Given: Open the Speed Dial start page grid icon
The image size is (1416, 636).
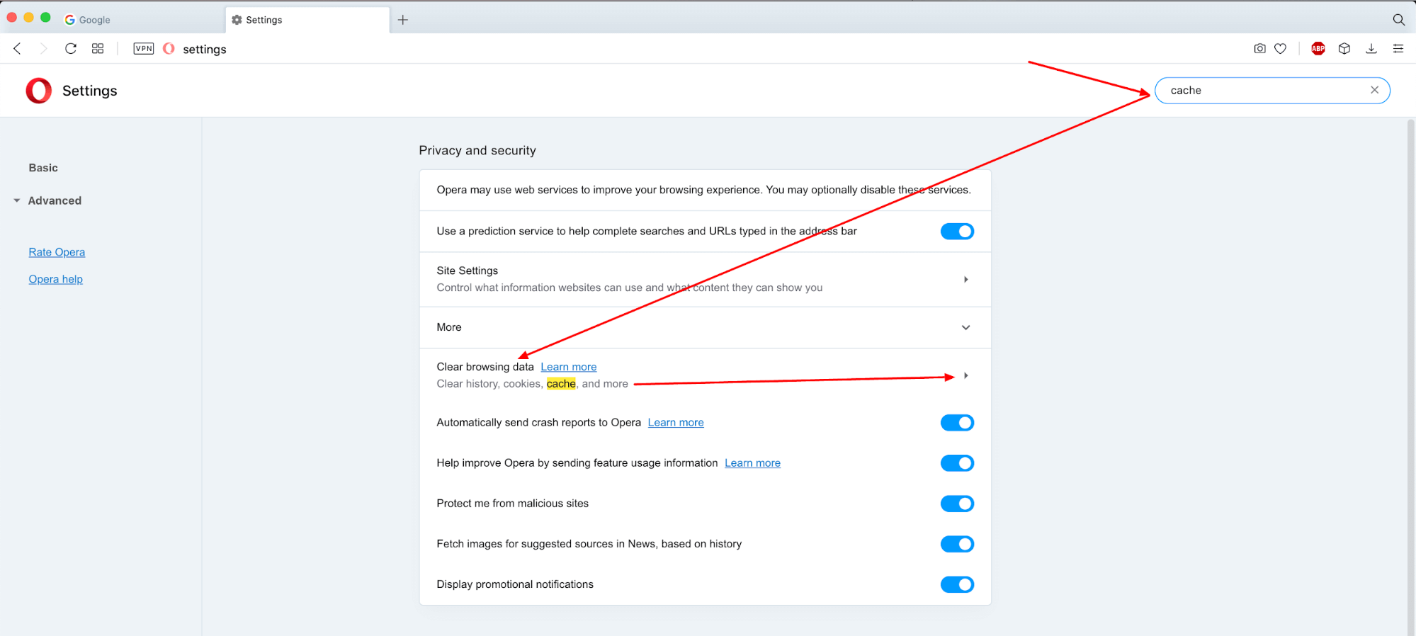Looking at the screenshot, I should pyautogui.click(x=98, y=49).
